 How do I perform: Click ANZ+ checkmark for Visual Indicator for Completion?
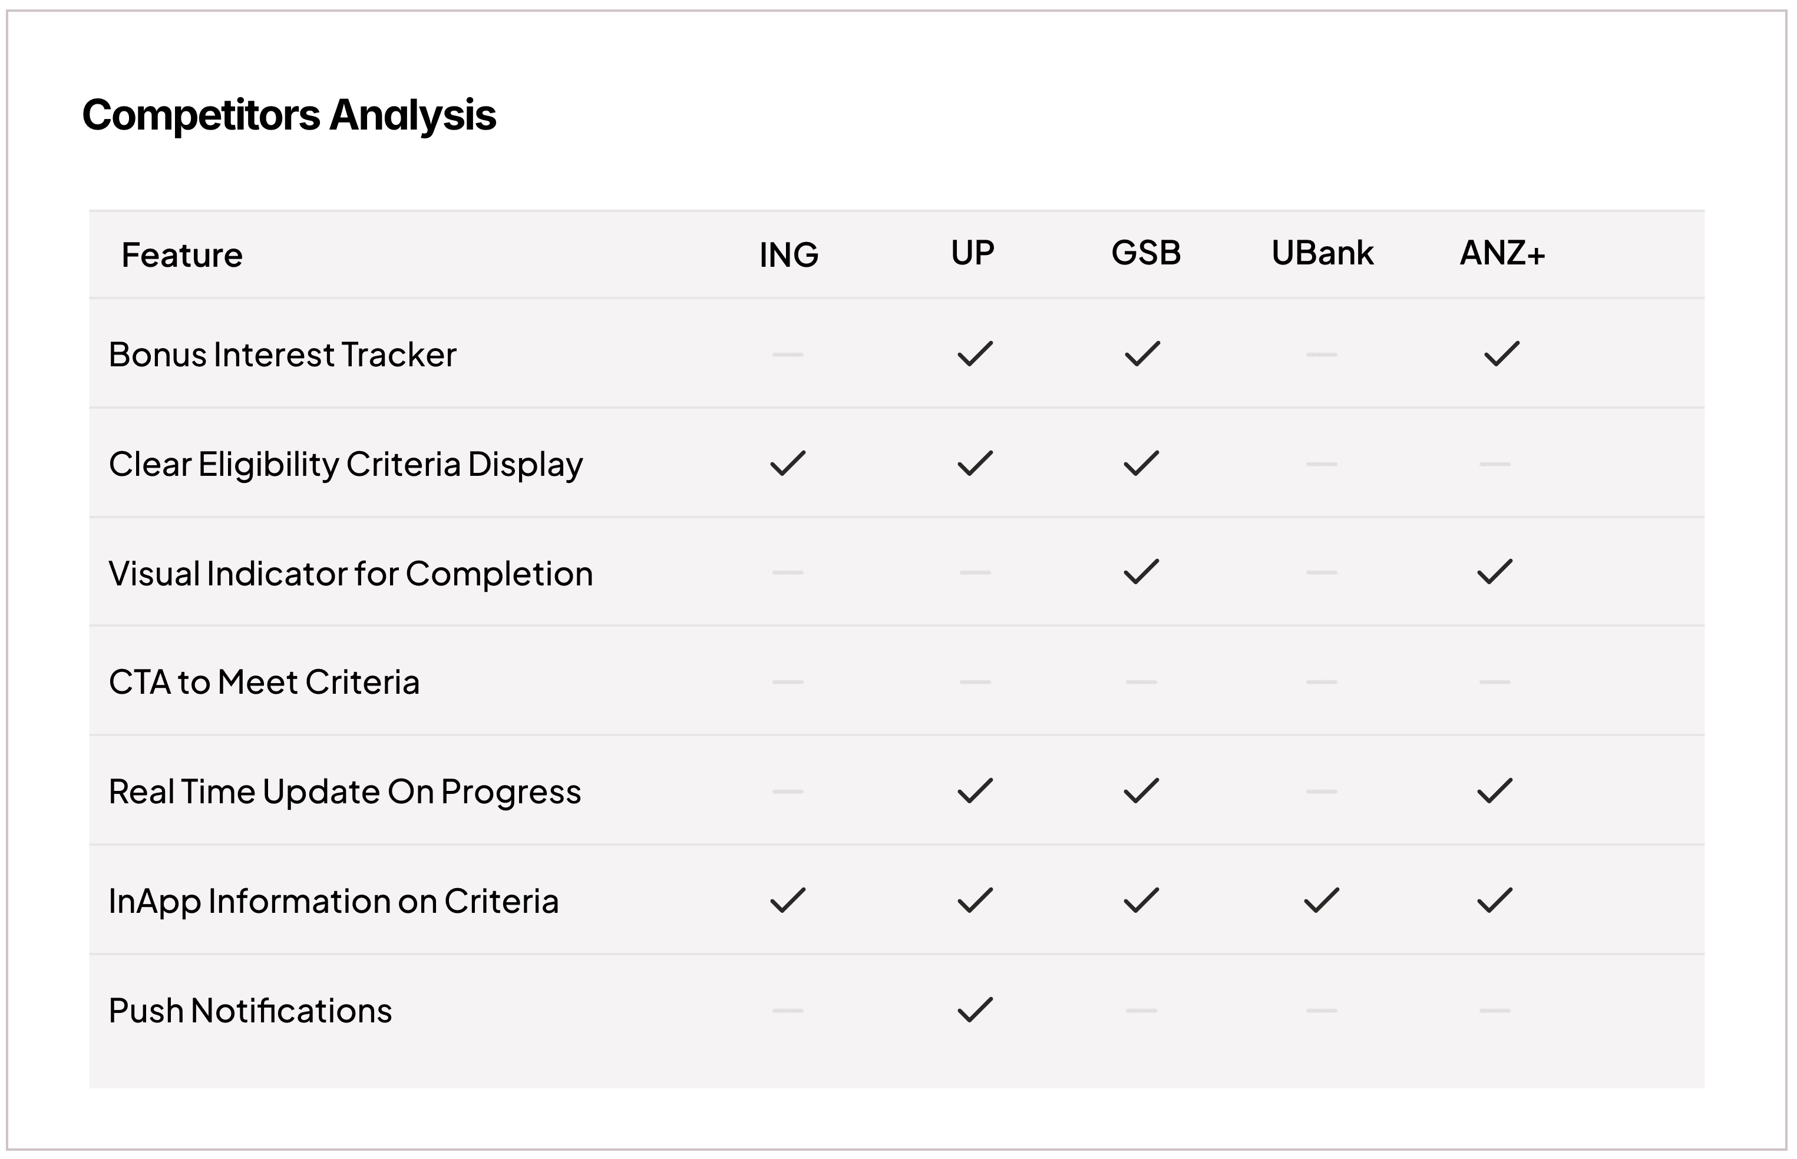[x=1494, y=572]
